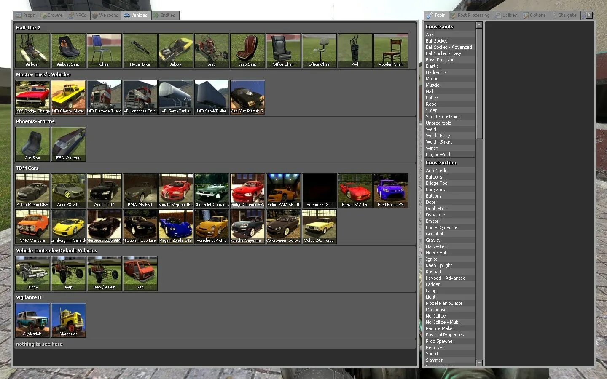The image size is (607, 379).
Task: Spawn the Vigilante 8 Clydesdale
Action: coord(32,320)
